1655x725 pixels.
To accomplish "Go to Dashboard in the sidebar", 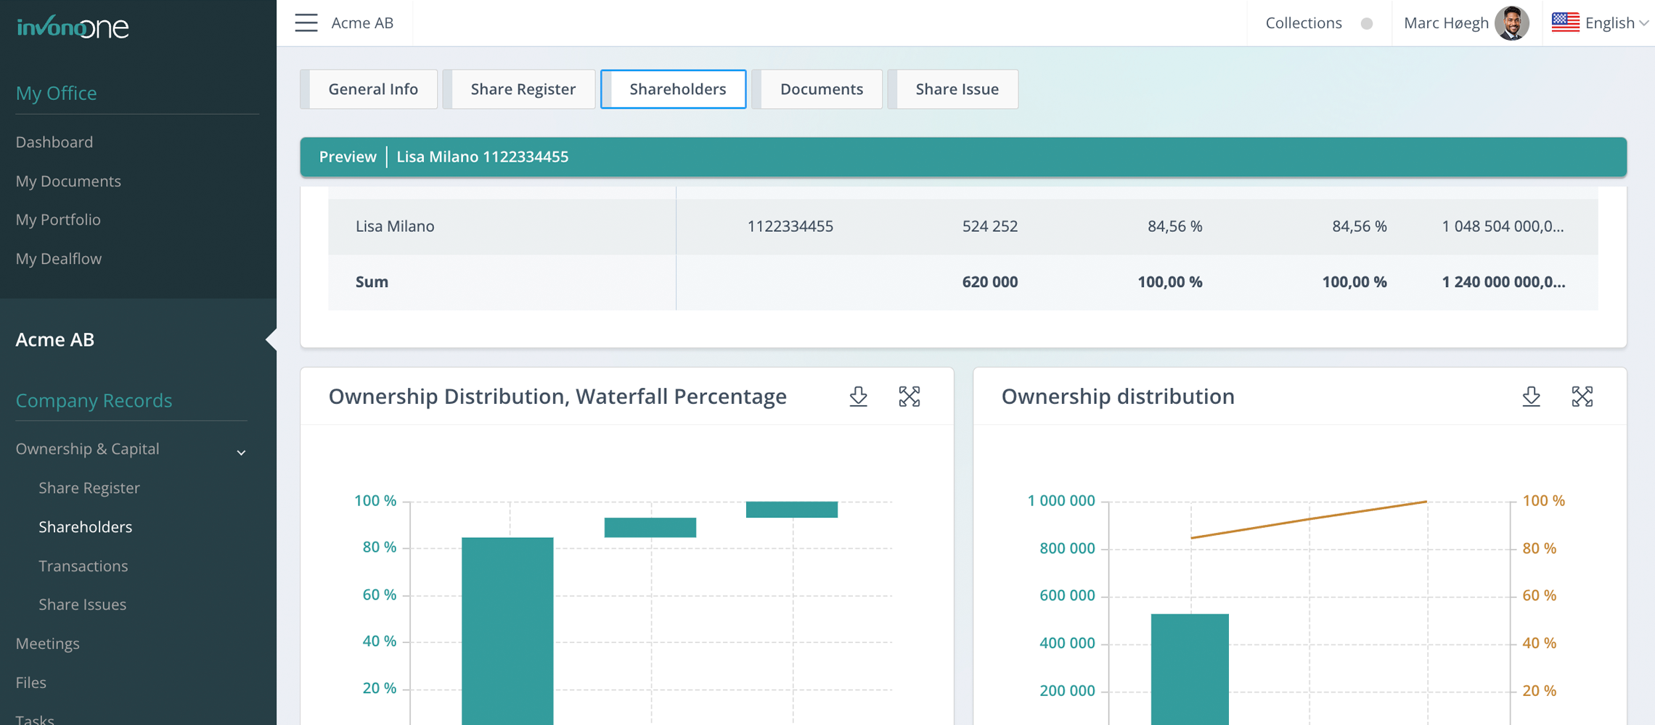I will click(x=54, y=142).
